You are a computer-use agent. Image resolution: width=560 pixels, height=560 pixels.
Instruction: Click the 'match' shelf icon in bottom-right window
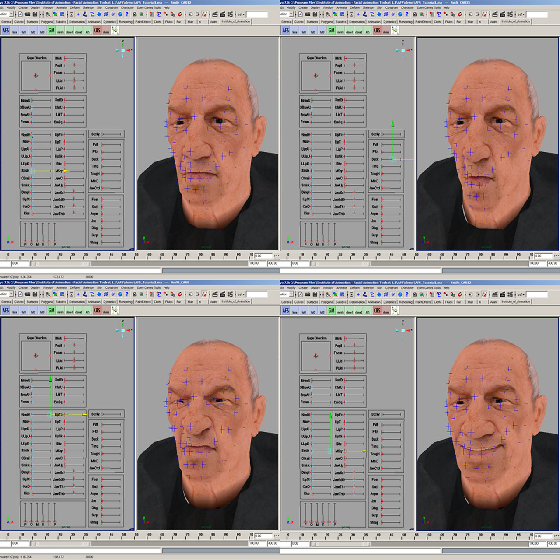click(x=340, y=311)
